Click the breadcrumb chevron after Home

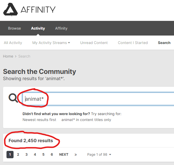16,56
